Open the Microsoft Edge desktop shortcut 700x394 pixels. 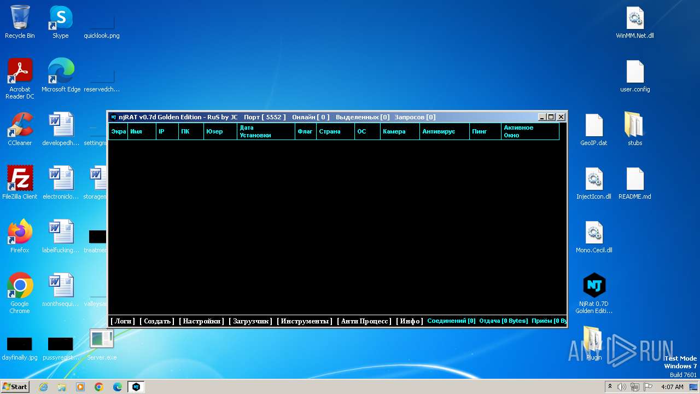pos(61,76)
